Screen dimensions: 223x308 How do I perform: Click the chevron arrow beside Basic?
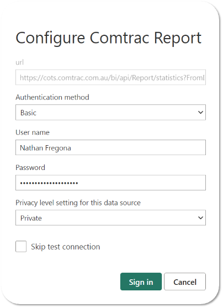pos(200,113)
